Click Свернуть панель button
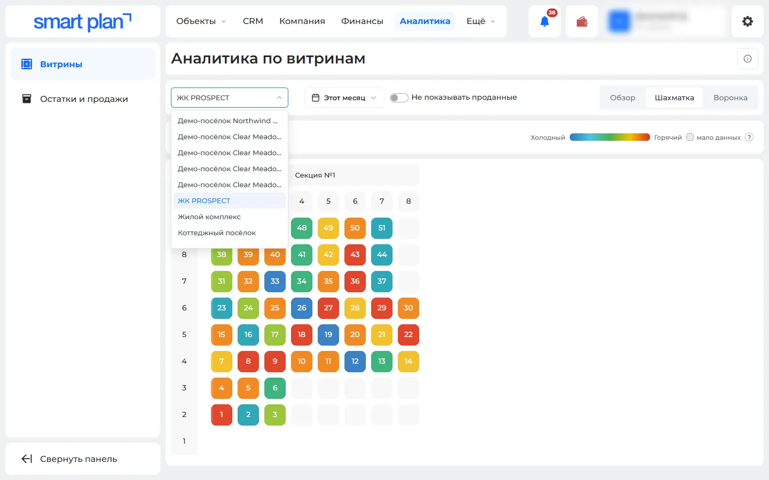The width and height of the screenshot is (769, 480). [x=83, y=459]
